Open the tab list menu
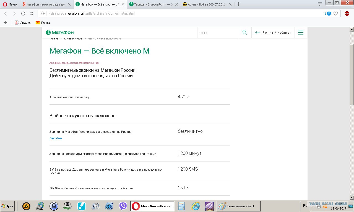The image size is (354, 212). point(320,4)
